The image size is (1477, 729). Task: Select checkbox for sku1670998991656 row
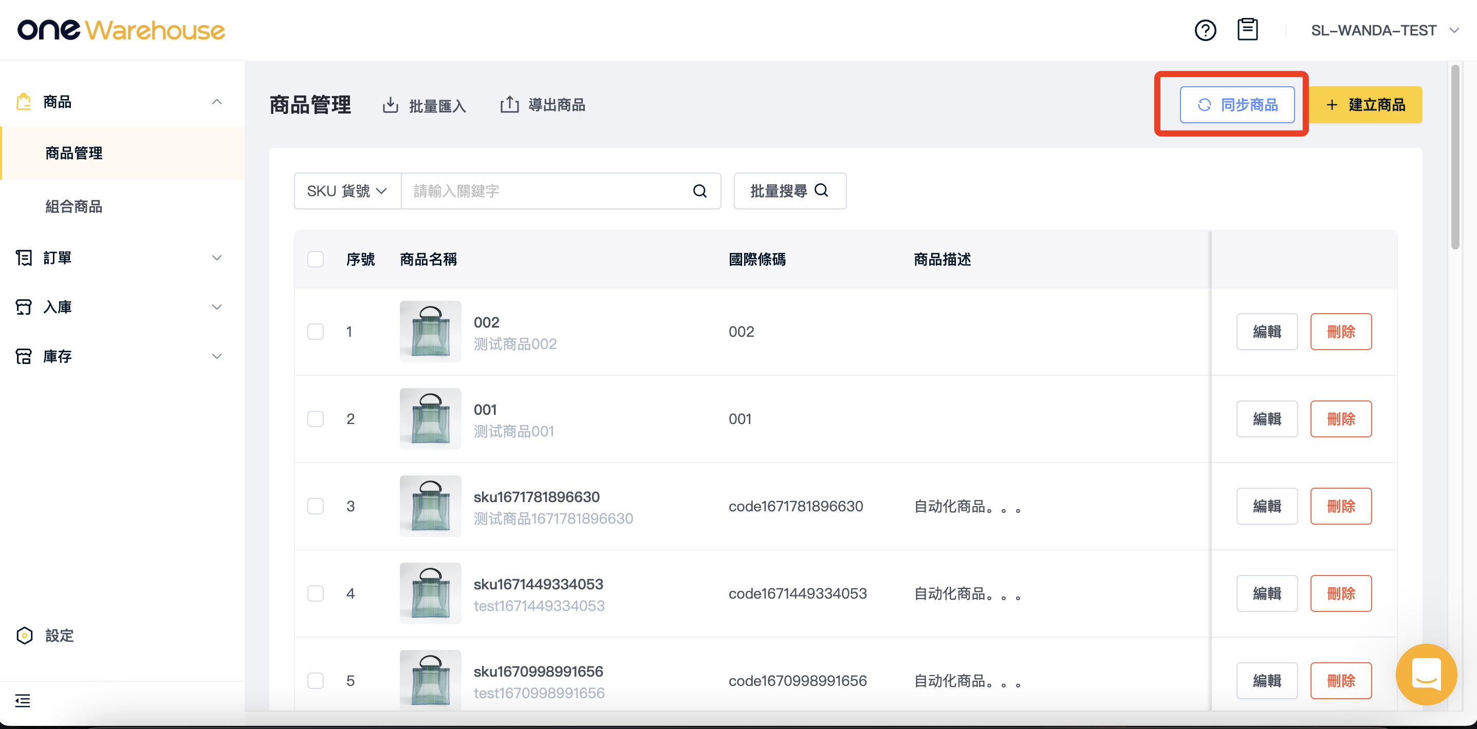pyautogui.click(x=316, y=681)
